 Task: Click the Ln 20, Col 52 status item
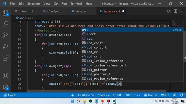pyautogui.click(x=86, y=95)
